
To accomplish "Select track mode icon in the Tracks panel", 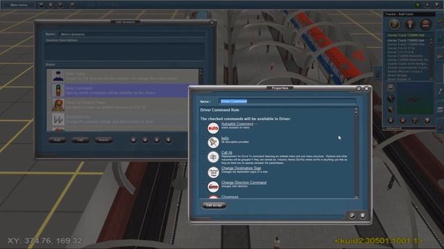I will (395, 25).
